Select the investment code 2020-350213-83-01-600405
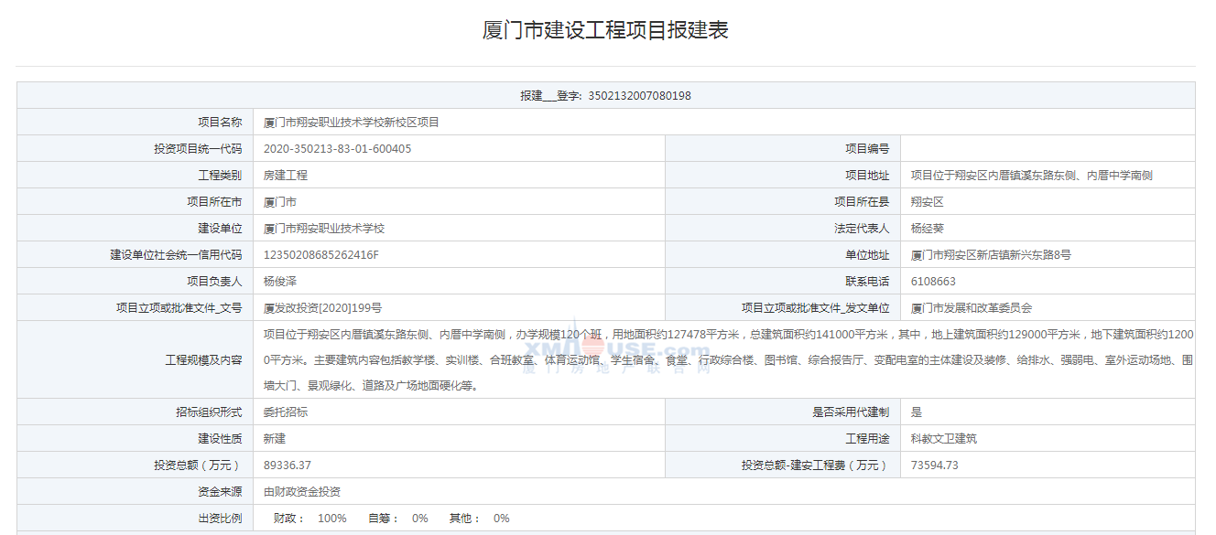Image resolution: width=1216 pixels, height=535 pixels. pos(337,149)
